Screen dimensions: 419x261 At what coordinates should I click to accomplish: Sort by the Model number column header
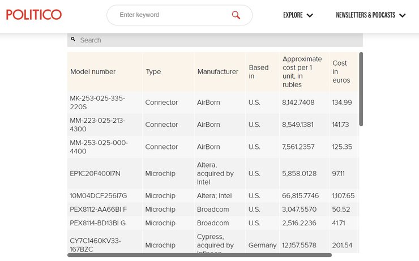93,72
